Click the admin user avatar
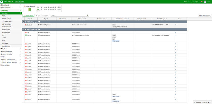Image resolution: width=212 pixels, height=104 pixels. [205, 2]
